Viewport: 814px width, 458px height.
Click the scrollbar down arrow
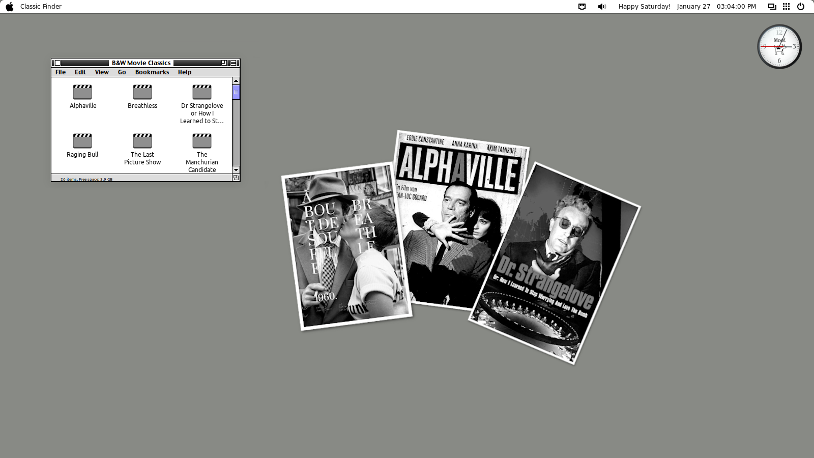point(236,170)
